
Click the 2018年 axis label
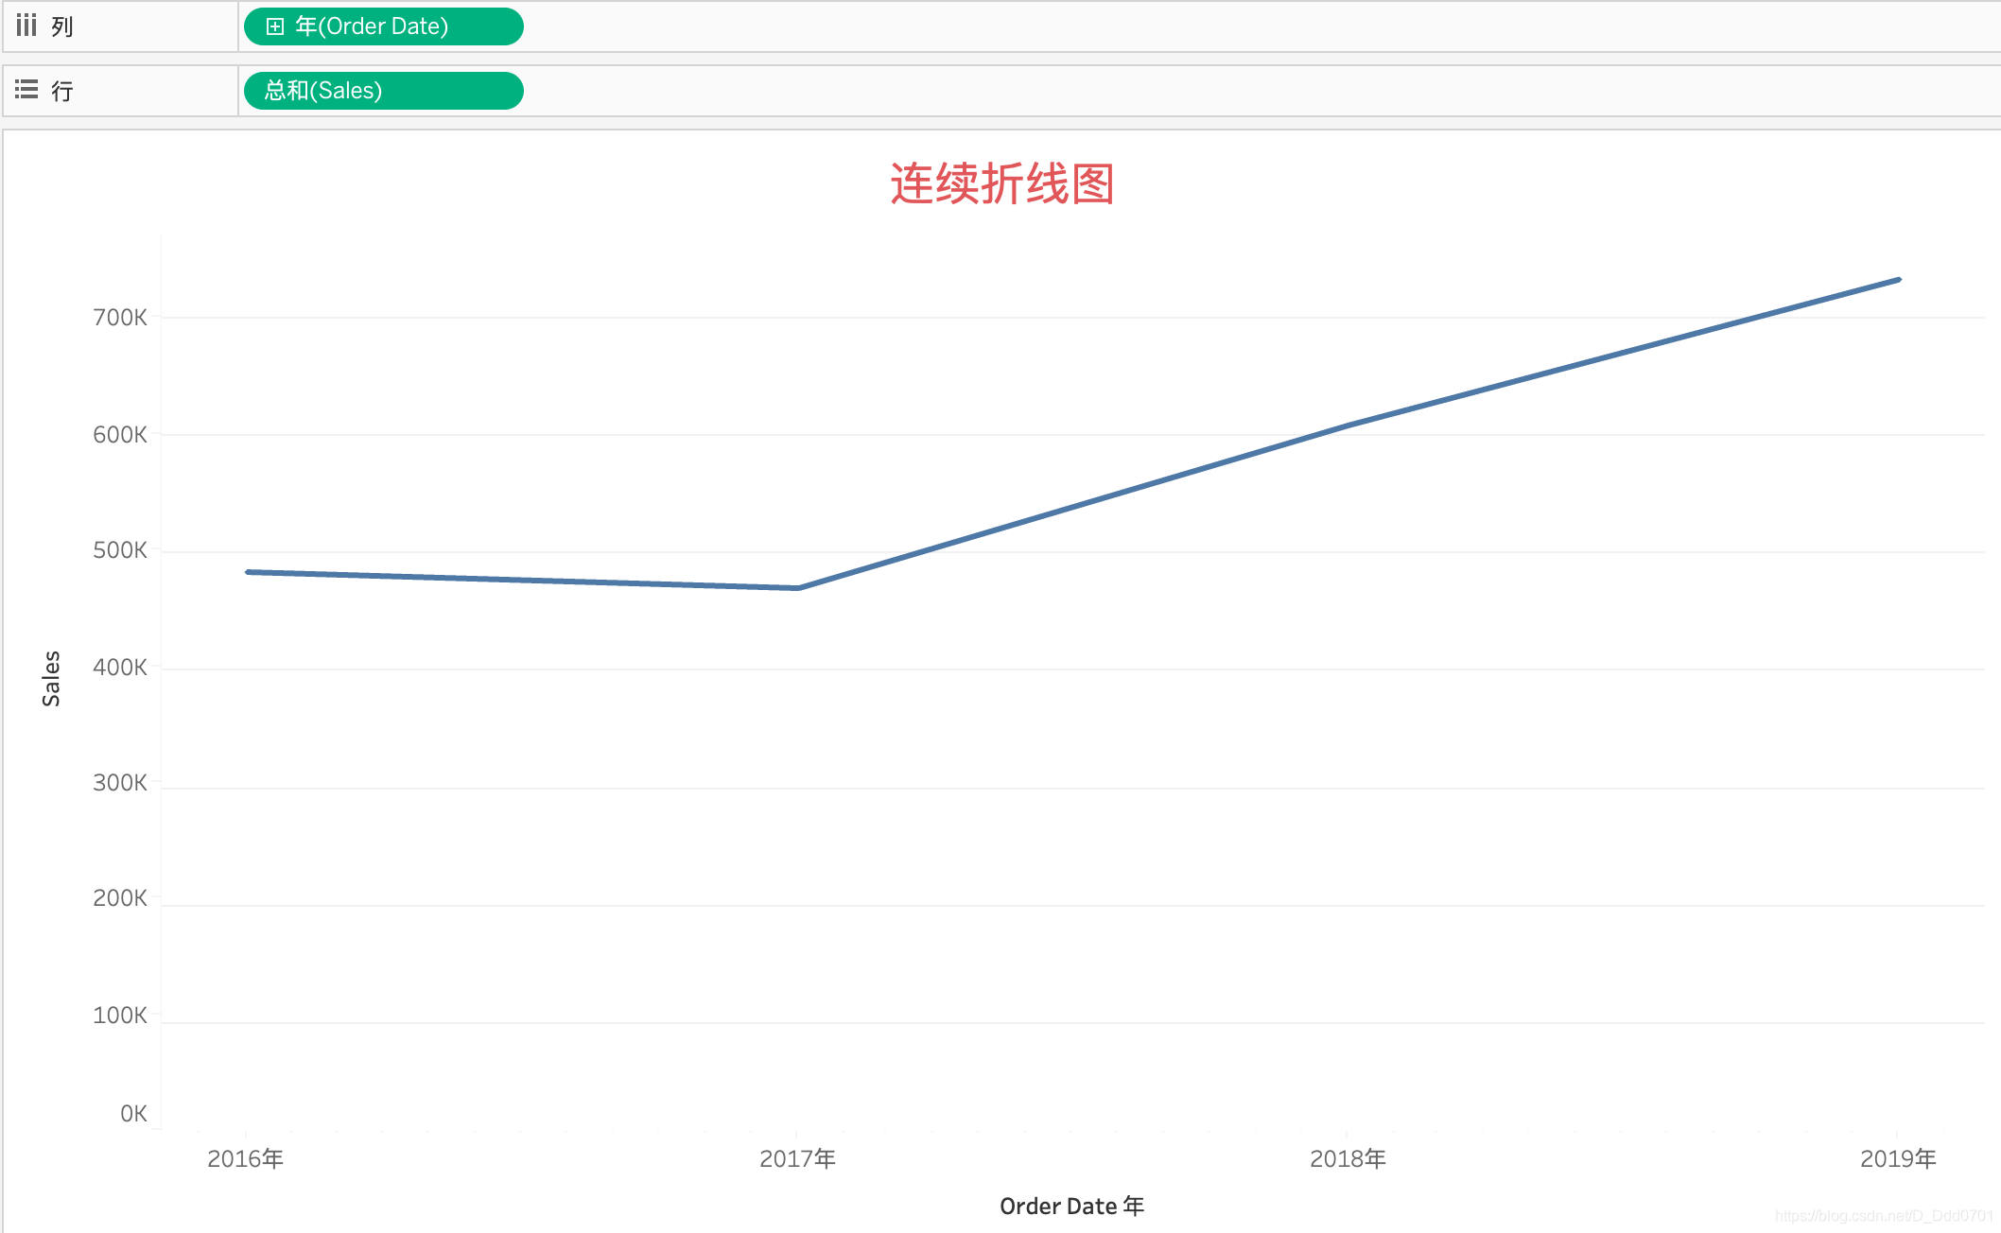pyautogui.click(x=1348, y=1158)
